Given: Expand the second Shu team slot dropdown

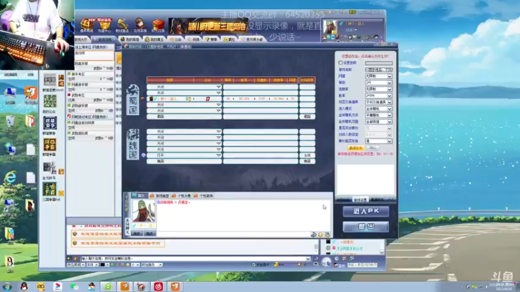Looking at the screenshot, I should coord(218,93).
